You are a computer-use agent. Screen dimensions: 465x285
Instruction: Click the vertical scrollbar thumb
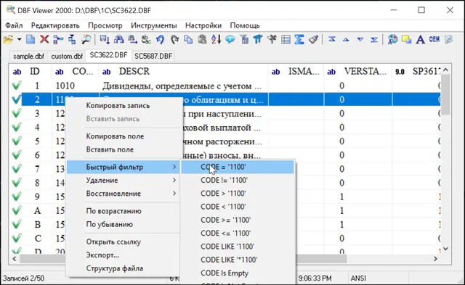(x=445, y=95)
